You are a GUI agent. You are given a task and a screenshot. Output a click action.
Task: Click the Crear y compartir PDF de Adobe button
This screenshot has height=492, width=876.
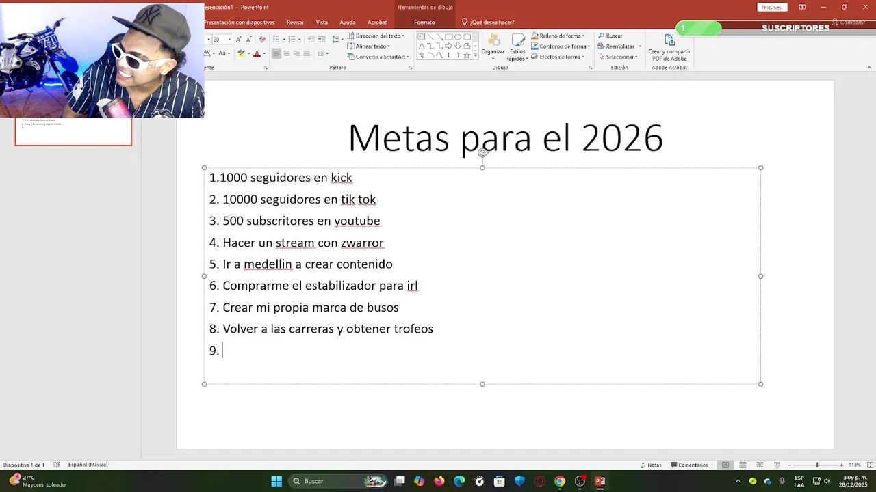[x=669, y=47]
